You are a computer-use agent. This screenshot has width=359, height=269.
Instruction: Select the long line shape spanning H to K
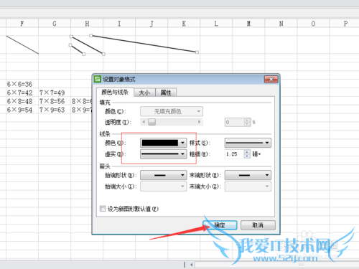(x=144, y=44)
